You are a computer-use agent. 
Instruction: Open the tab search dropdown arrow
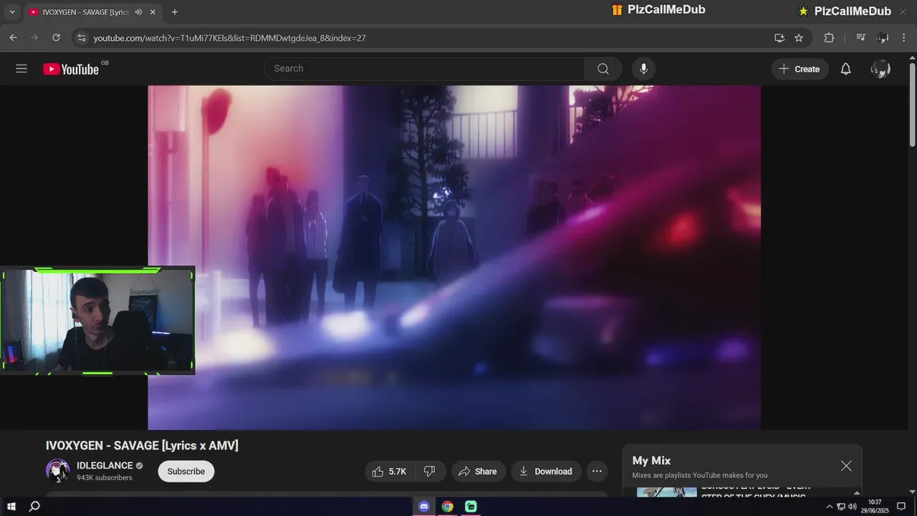click(12, 12)
